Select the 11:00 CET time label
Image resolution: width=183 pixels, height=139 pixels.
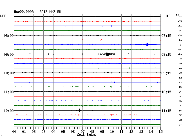coord(9,92)
